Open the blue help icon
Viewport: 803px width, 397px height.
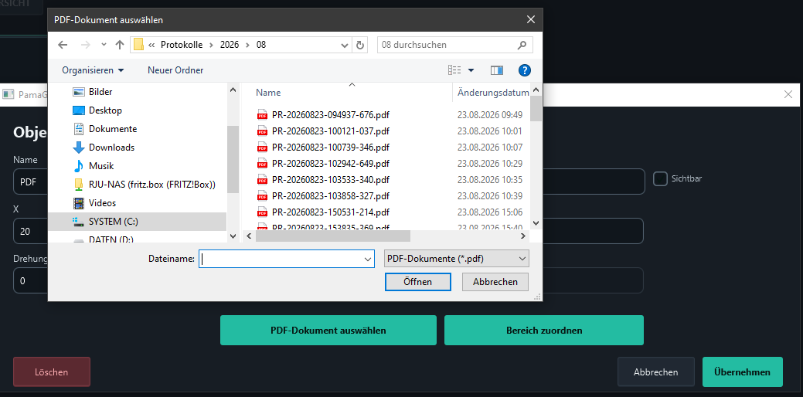pos(525,70)
